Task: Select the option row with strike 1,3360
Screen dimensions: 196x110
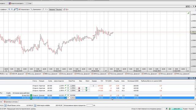Action: (x=97, y=95)
